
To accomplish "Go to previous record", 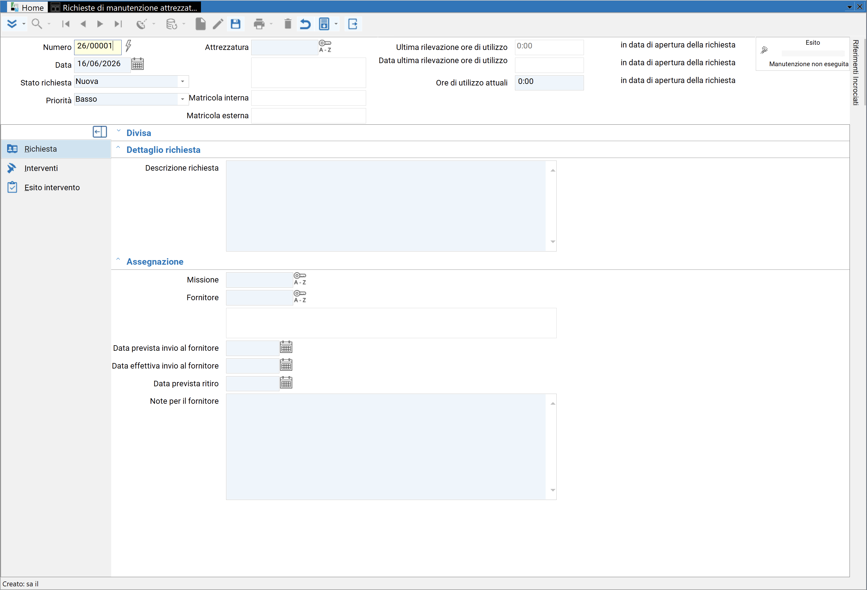I will coord(83,24).
